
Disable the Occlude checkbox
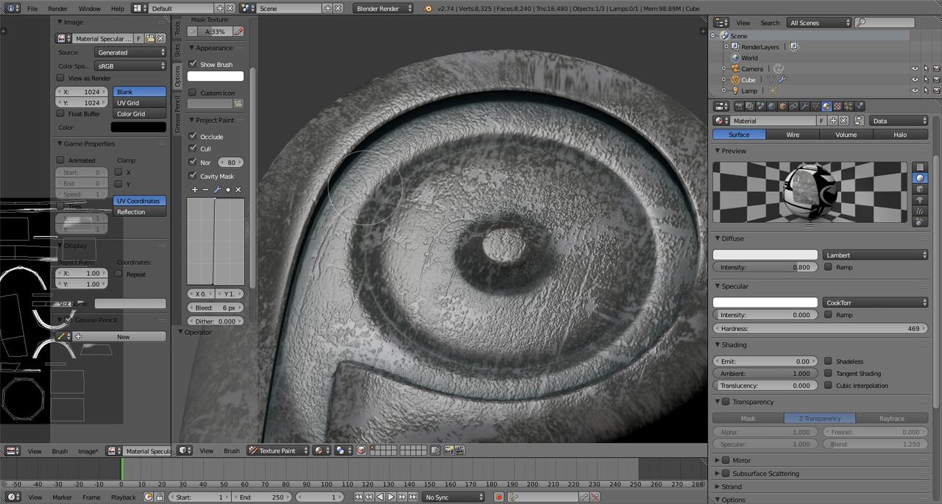(193, 137)
